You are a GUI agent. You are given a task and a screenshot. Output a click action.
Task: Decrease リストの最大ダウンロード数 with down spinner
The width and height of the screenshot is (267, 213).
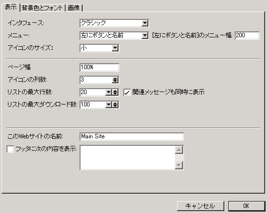click(115, 106)
